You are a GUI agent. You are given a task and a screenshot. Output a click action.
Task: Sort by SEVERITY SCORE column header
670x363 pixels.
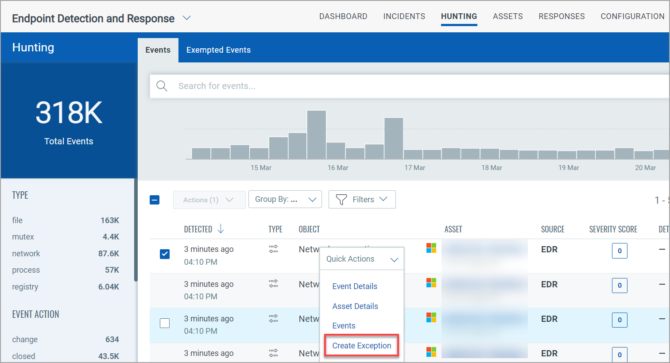613,229
